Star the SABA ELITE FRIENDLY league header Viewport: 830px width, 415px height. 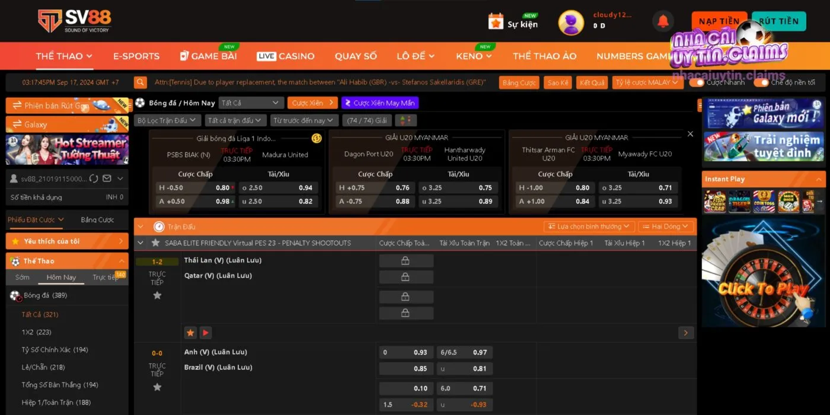(156, 243)
